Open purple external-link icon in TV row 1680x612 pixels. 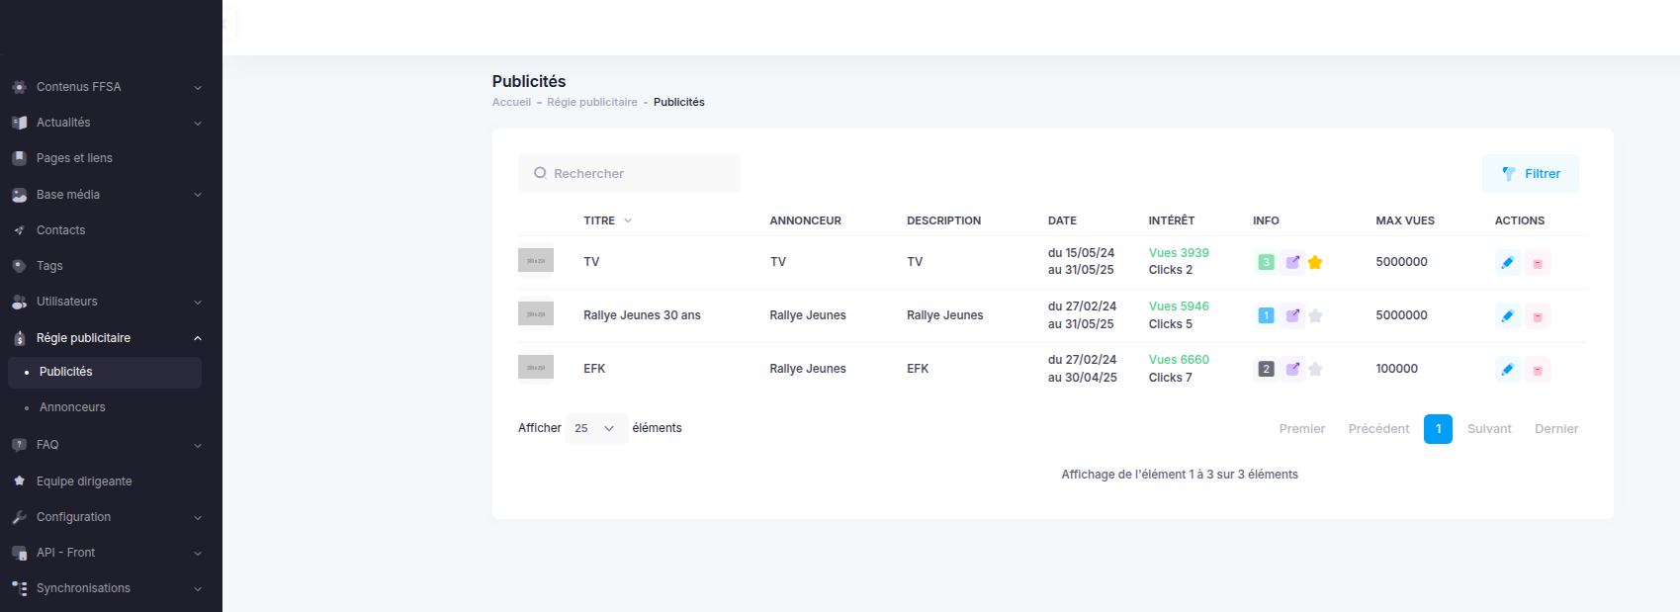(x=1292, y=262)
